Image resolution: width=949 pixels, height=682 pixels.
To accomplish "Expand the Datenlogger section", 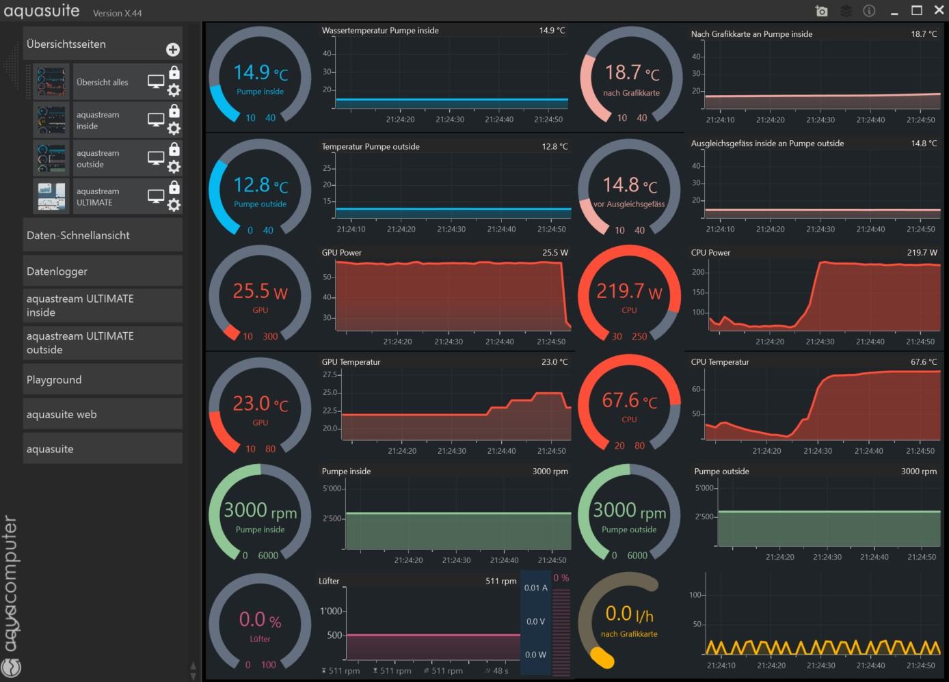I will pos(103,271).
